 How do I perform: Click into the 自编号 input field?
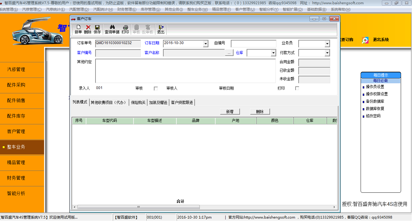click(x=254, y=44)
